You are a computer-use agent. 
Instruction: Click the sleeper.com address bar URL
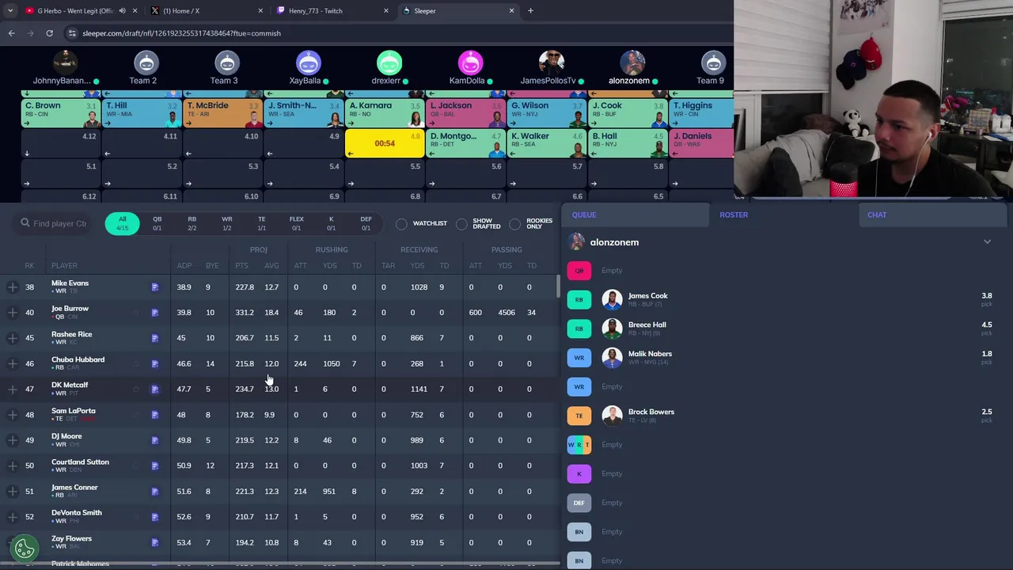pos(181,33)
